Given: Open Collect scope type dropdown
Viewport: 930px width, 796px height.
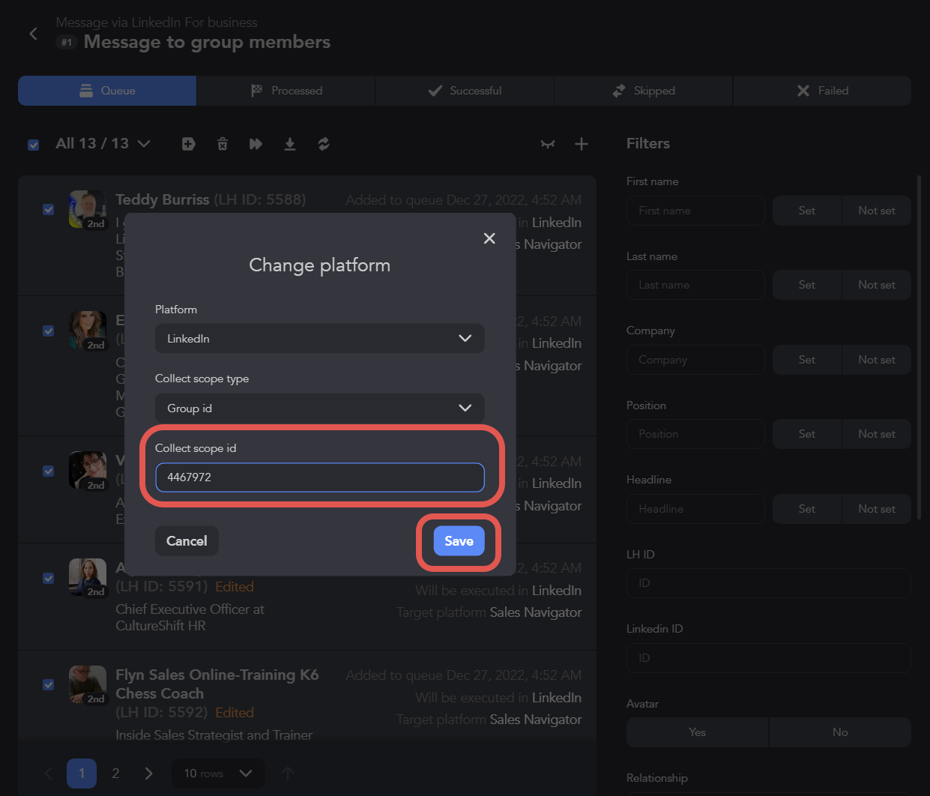Looking at the screenshot, I should click(319, 408).
